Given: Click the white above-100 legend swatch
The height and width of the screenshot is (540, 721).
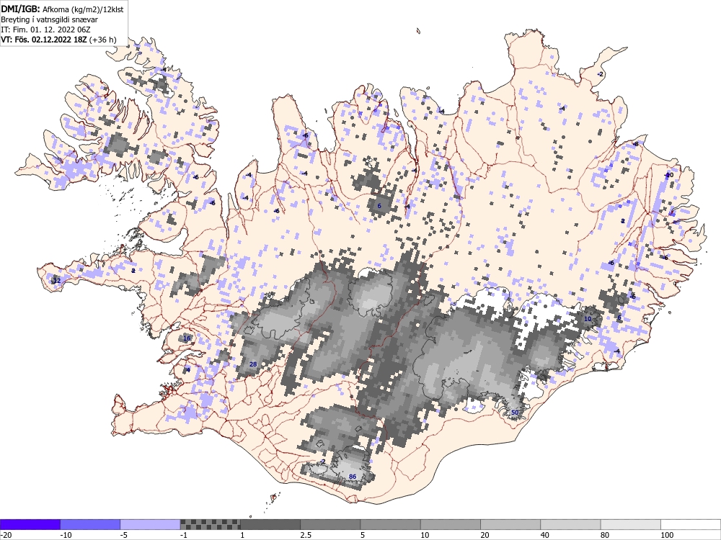Looking at the screenshot, I should [x=691, y=524].
